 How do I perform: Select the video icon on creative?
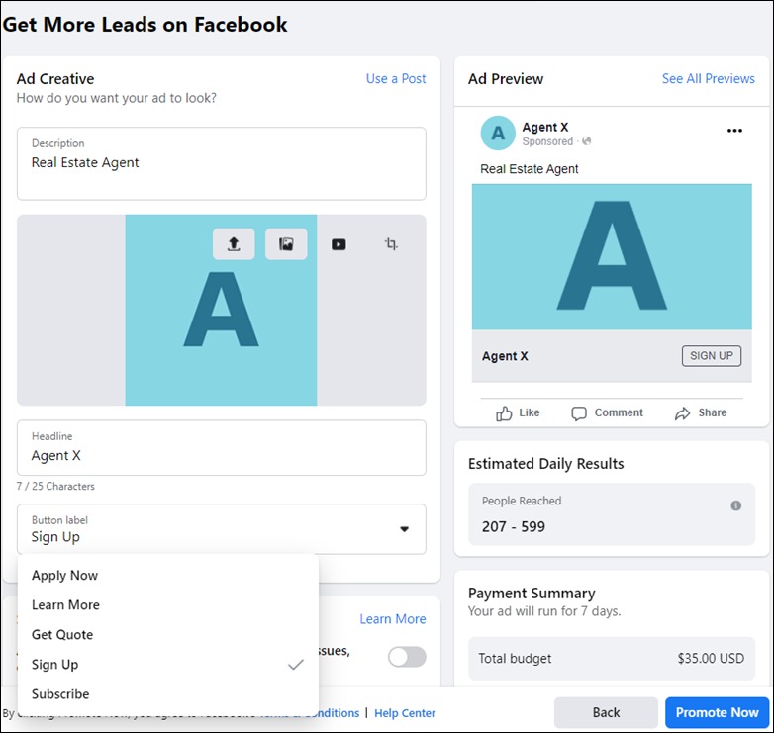pos(339,244)
